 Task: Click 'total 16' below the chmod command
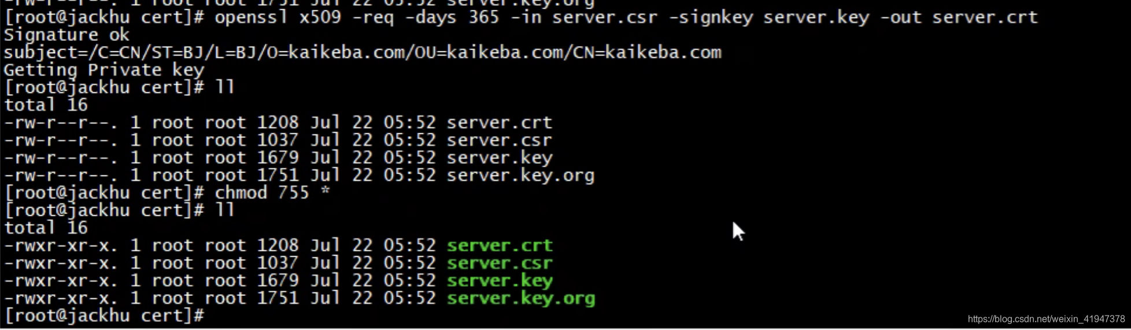46,228
